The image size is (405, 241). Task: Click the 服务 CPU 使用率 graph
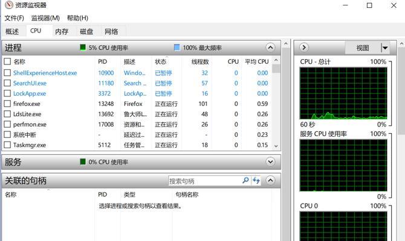point(343,165)
